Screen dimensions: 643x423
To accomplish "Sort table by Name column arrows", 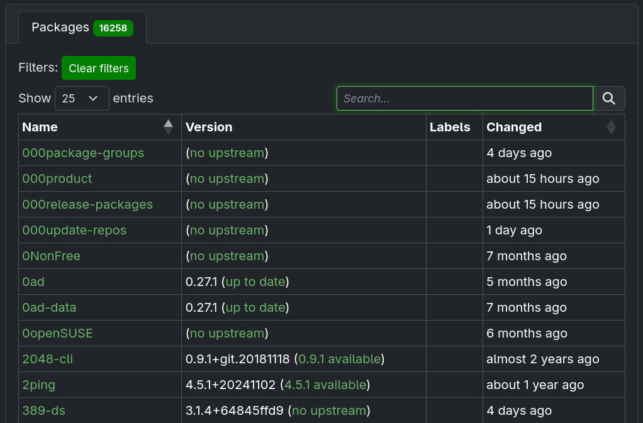I will 168,127.
